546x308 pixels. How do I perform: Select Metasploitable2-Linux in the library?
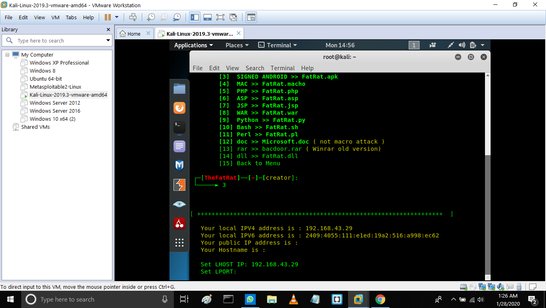click(x=55, y=87)
